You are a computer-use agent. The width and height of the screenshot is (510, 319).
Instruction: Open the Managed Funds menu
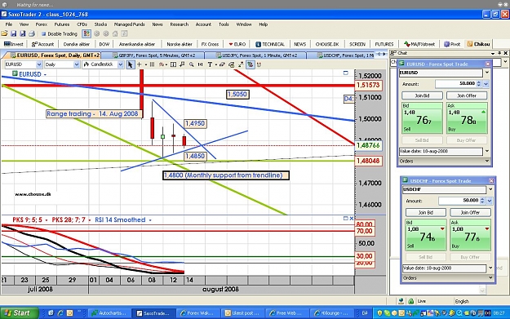point(129,24)
